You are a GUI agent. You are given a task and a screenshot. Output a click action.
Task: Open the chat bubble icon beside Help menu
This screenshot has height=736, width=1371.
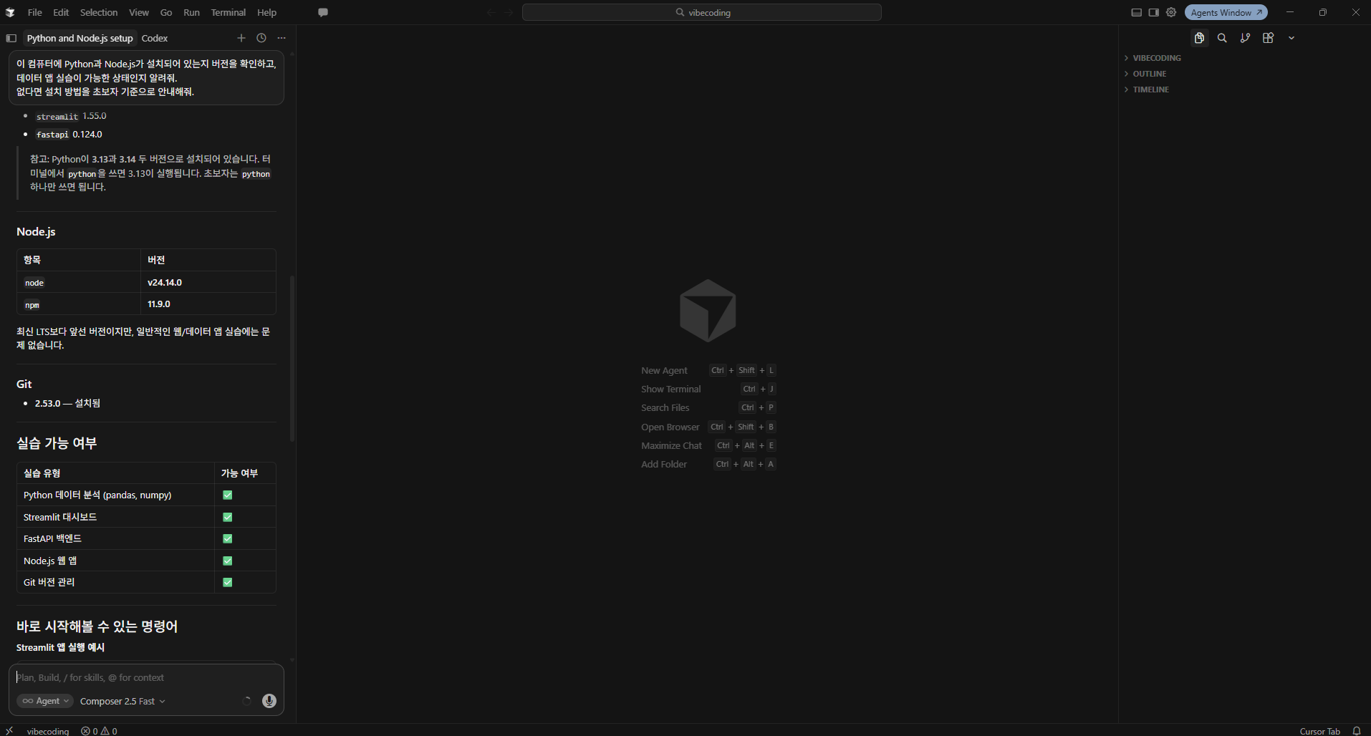pos(323,12)
